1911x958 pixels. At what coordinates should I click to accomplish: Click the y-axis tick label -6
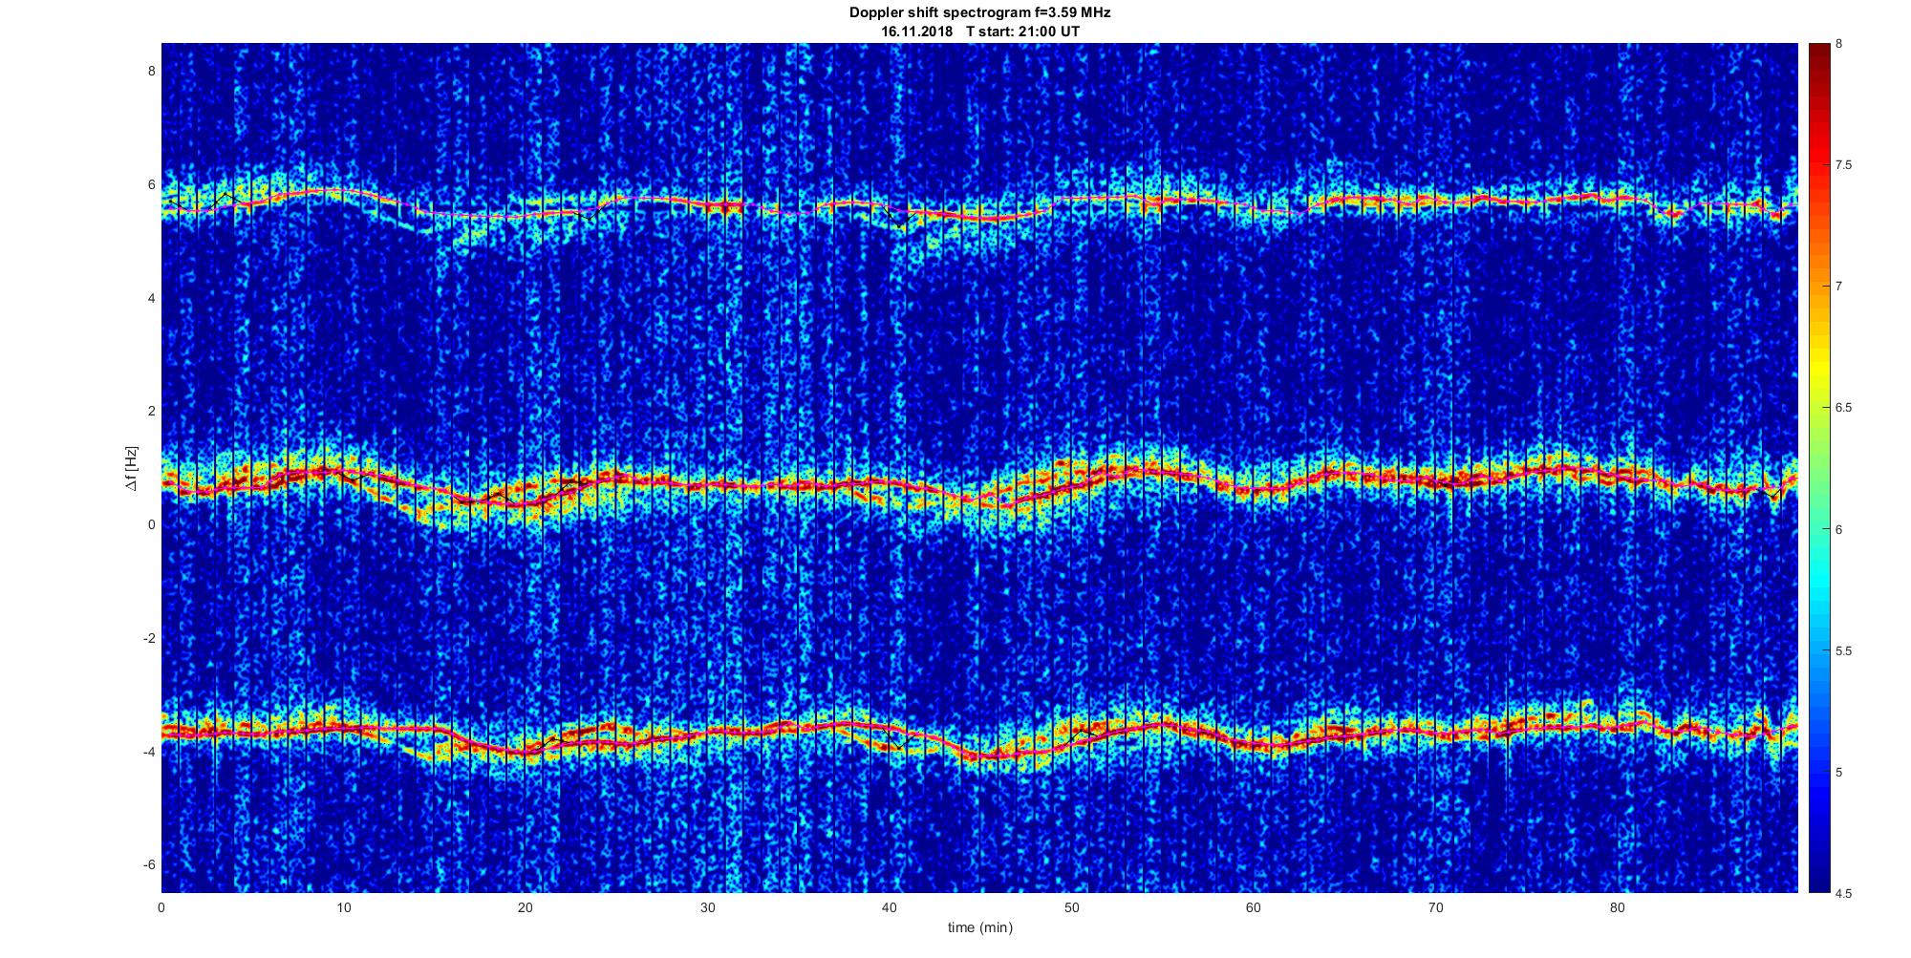148,865
